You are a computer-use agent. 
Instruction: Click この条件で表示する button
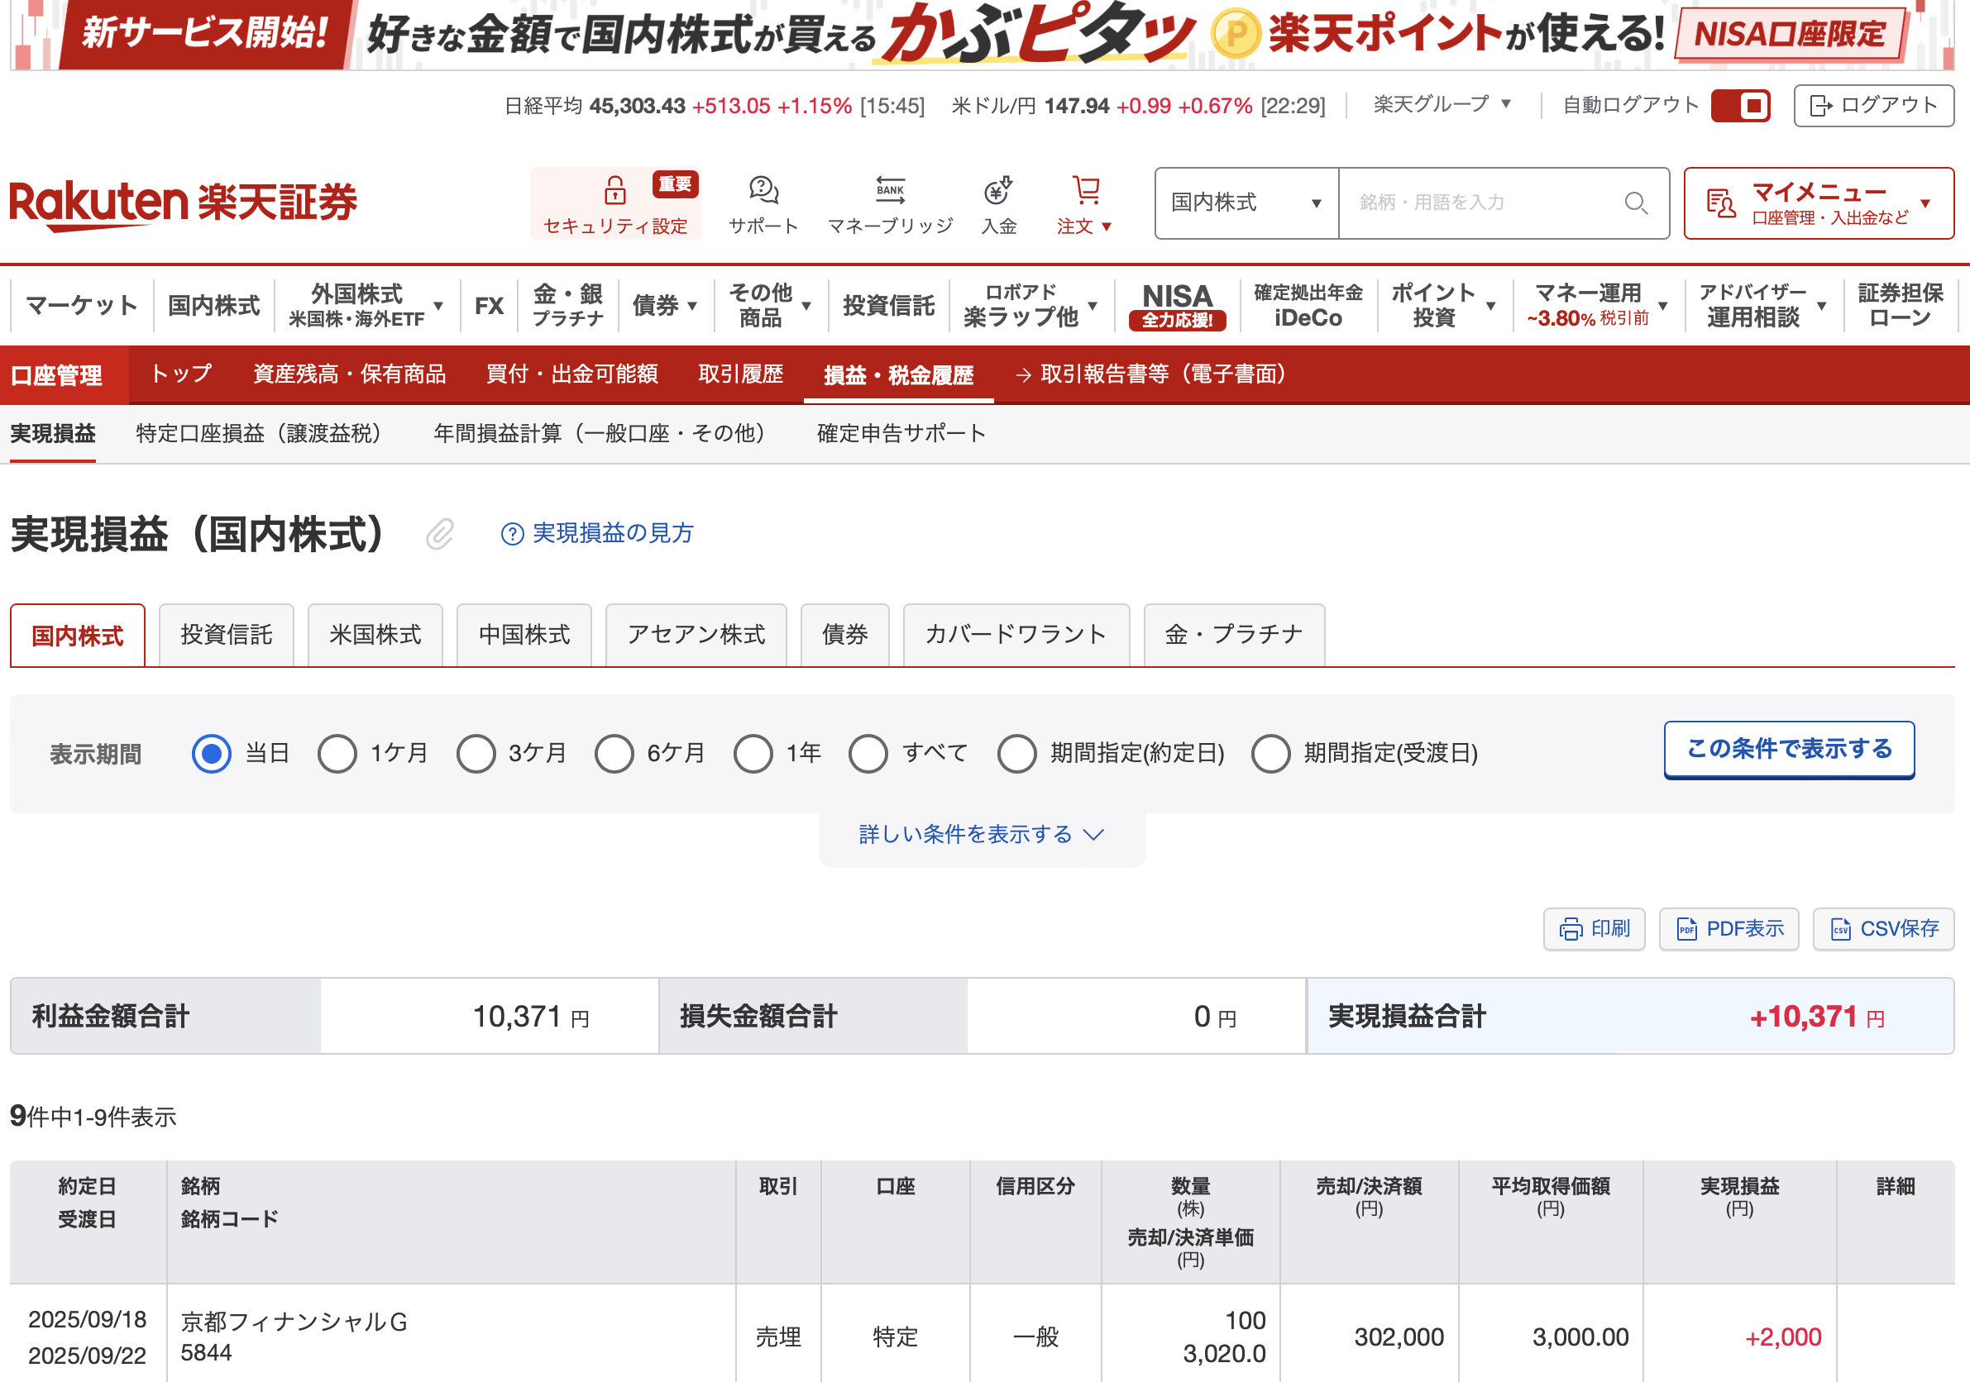pos(1788,750)
